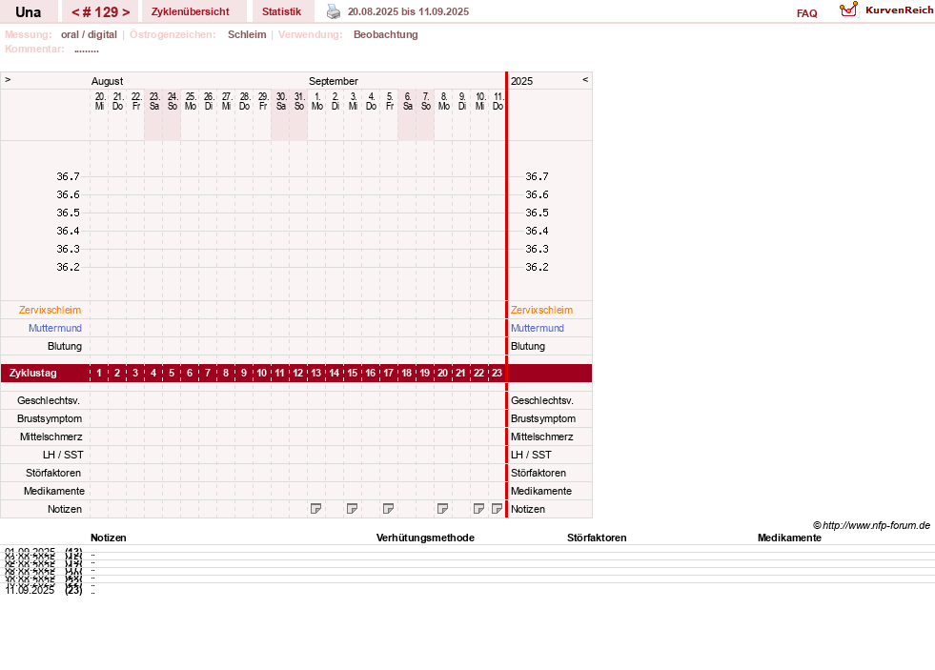Click the left Blutung row label
This screenshot has height=670, width=935.
click(65, 346)
